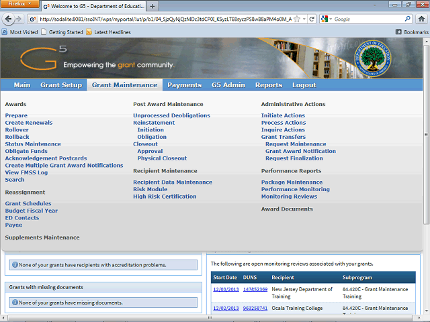
Task: Open the Payments menu
Action: click(x=184, y=85)
